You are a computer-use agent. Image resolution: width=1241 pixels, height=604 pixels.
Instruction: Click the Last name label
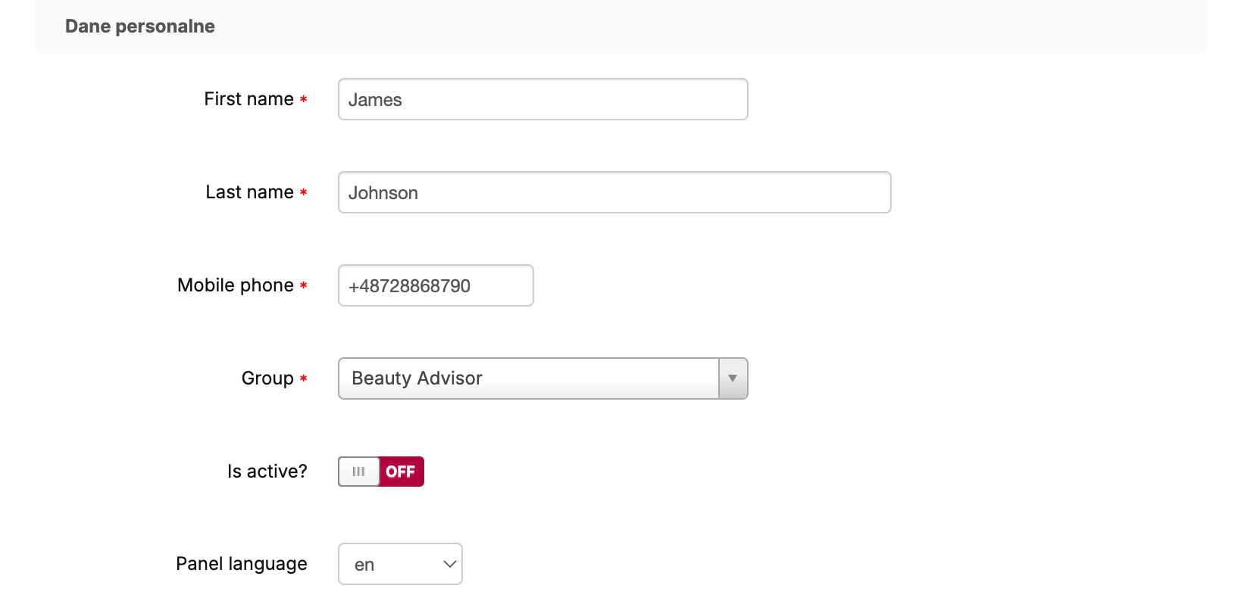pos(249,192)
